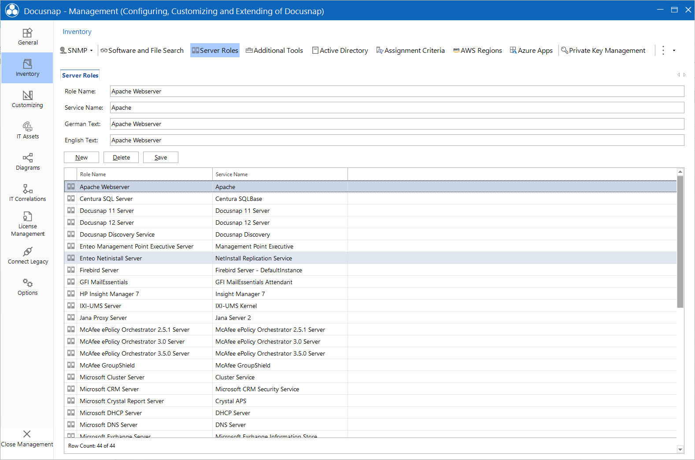Select Microsoft Crystal Report Server row
This screenshot has height=460, width=695.
(x=370, y=401)
